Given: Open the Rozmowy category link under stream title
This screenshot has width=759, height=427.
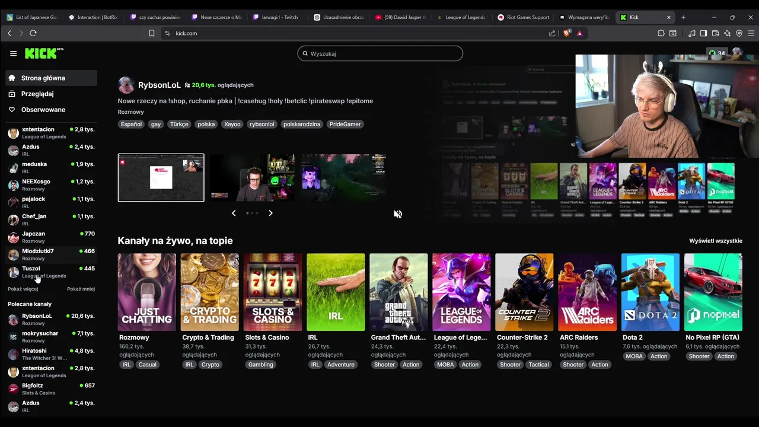Looking at the screenshot, I should point(130,111).
